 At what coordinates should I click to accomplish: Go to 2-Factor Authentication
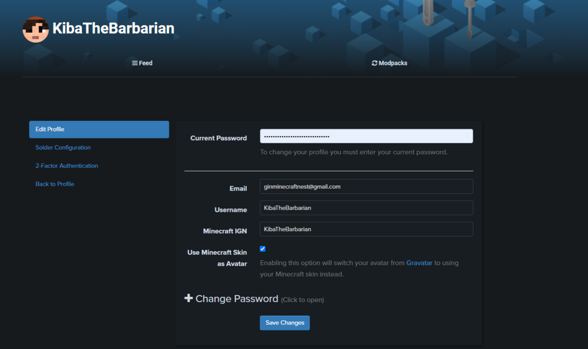pos(67,166)
